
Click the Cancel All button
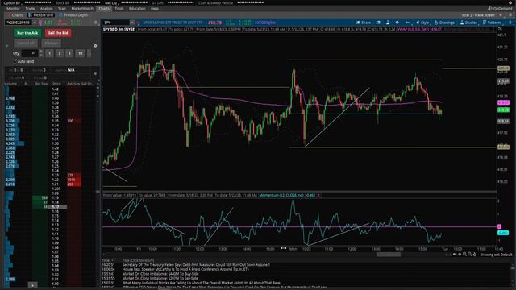[26, 43]
